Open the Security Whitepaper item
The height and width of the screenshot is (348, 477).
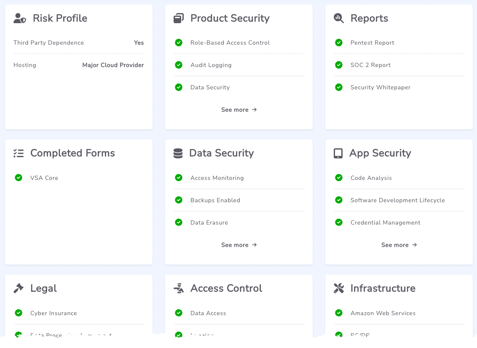click(x=380, y=87)
